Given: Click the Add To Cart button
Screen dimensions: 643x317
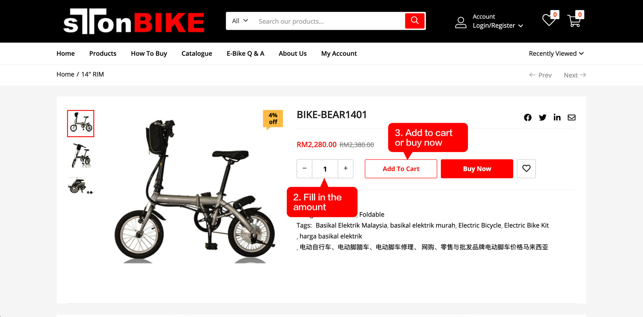Looking at the screenshot, I should click(401, 168).
